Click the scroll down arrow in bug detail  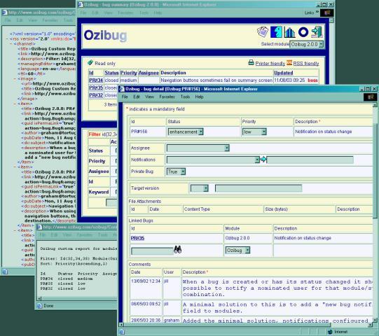(375, 321)
